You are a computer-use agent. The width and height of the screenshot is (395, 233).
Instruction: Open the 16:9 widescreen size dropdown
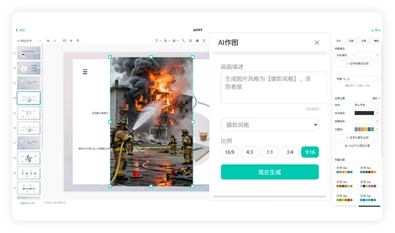pyautogui.click(x=357, y=79)
